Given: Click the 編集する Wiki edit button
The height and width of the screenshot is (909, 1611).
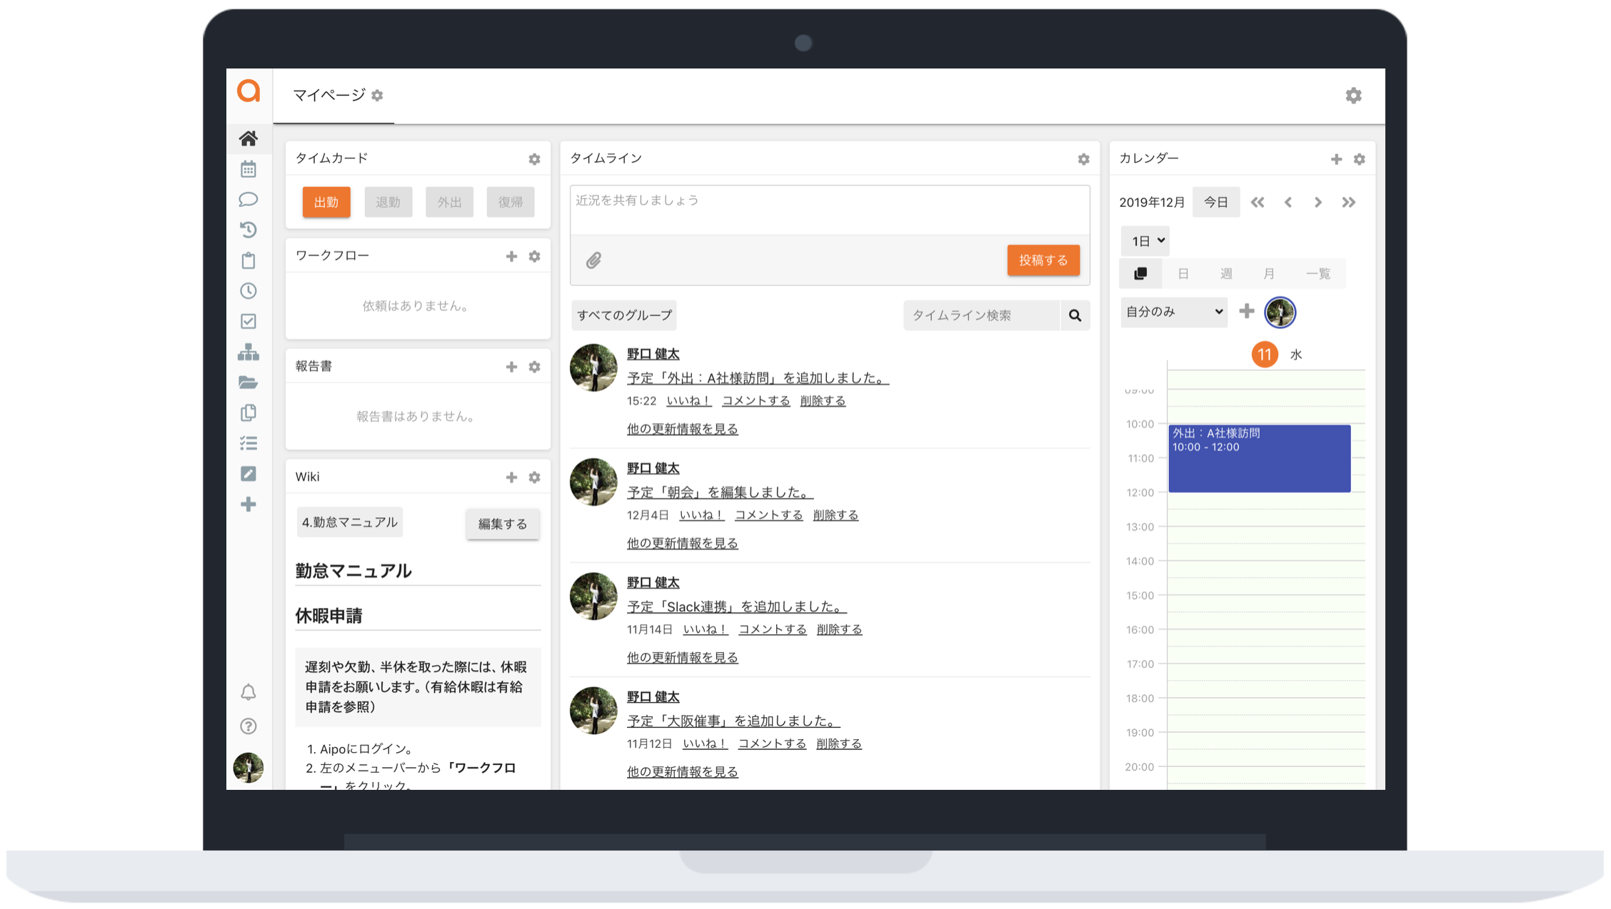Looking at the screenshot, I should point(502,524).
